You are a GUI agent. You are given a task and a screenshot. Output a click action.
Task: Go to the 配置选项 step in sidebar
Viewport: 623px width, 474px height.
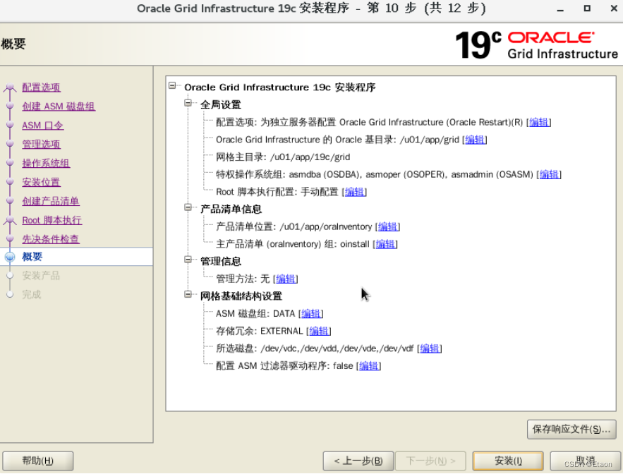42,87
